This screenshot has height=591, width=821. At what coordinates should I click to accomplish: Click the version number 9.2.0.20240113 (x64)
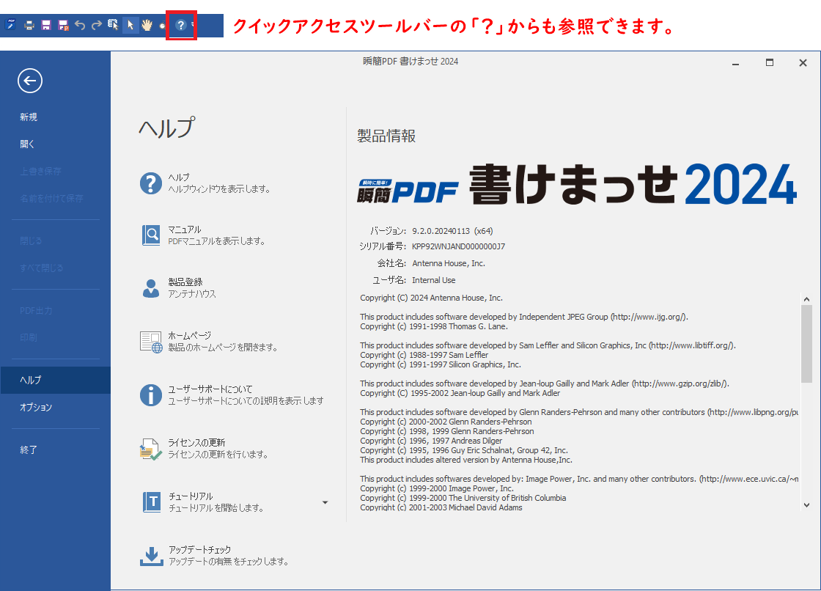[x=452, y=231]
